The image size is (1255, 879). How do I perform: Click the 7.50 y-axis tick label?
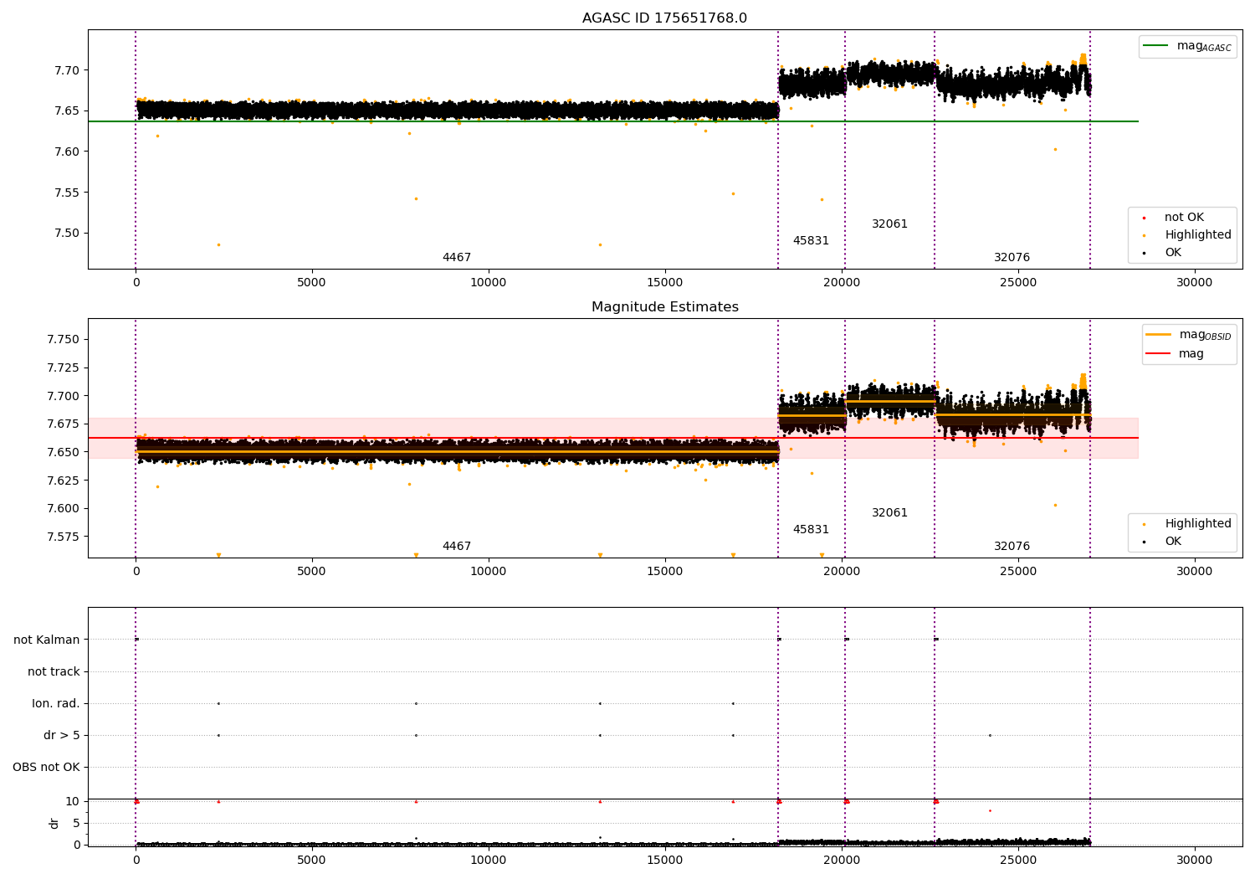(67, 234)
